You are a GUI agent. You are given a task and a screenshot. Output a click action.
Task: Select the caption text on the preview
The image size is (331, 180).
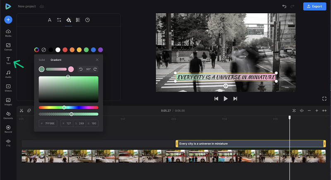[226, 77]
